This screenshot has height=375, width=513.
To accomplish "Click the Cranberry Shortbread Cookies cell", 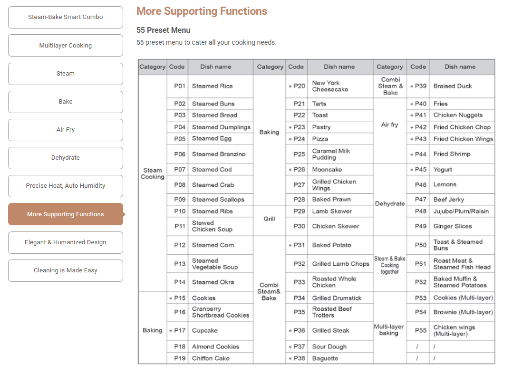I will (220, 312).
